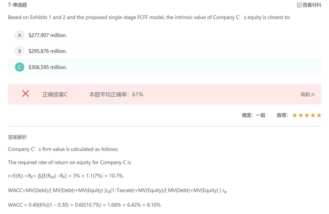This screenshot has width=329, height=214.
Task: Click the double chevron up arrow
Action: click(313, 95)
